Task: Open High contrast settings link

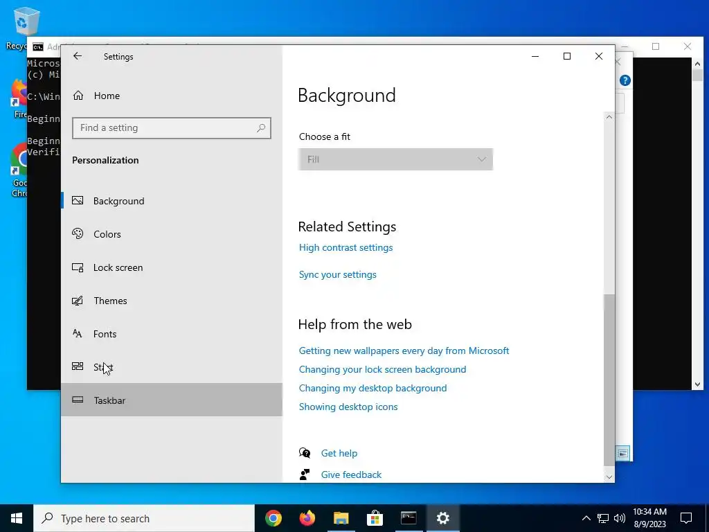Action: tap(345, 247)
